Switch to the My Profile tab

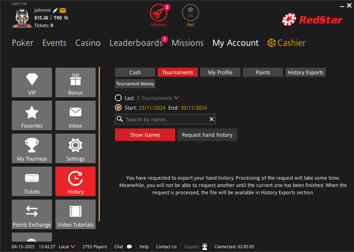(220, 72)
